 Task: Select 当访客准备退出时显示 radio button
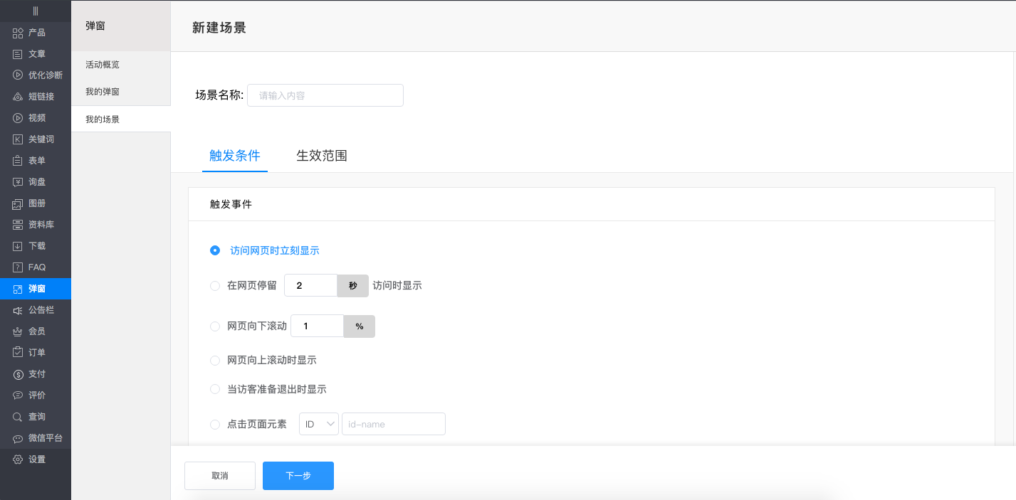click(x=215, y=389)
